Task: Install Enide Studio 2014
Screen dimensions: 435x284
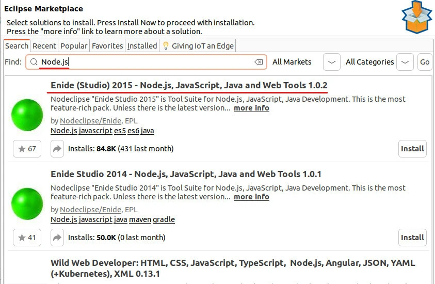Action: pos(412,238)
